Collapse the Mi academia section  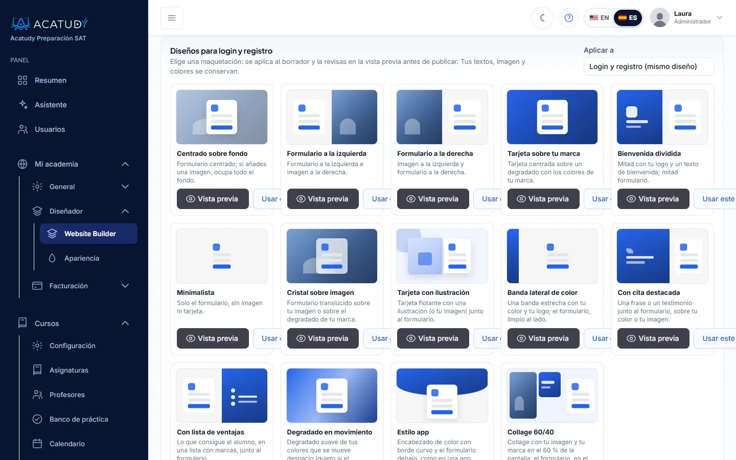tap(74, 164)
